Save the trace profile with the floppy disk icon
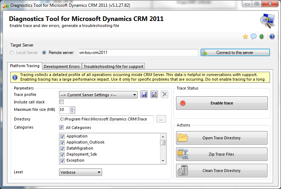Viewport: 281px width, 189px height. click(x=144, y=94)
